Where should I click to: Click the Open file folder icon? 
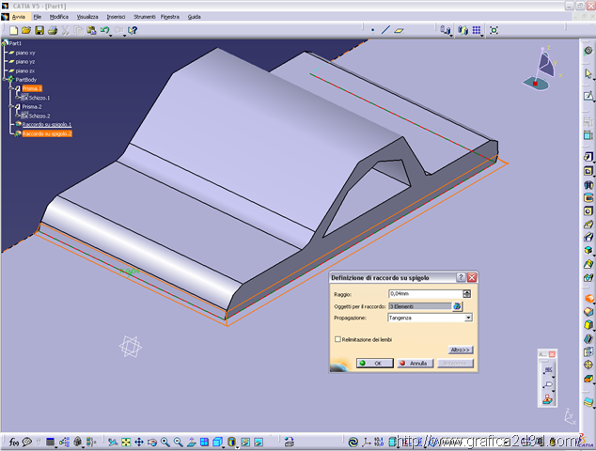click(x=25, y=30)
